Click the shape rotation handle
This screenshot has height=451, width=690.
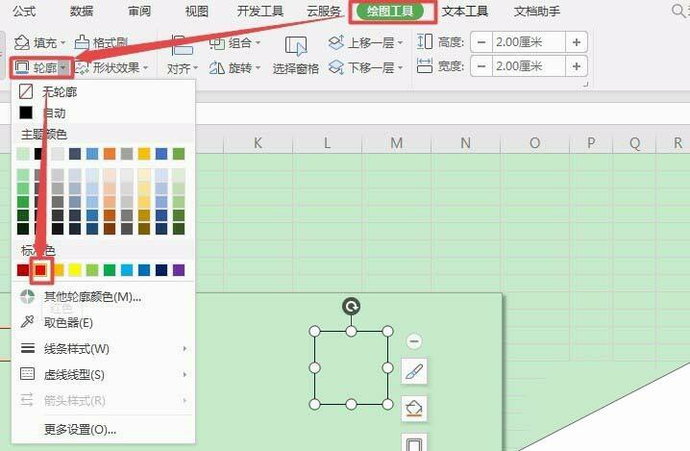pos(351,306)
